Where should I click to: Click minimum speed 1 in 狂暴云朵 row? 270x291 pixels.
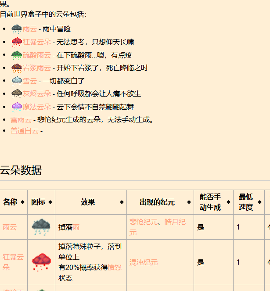[238, 262]
